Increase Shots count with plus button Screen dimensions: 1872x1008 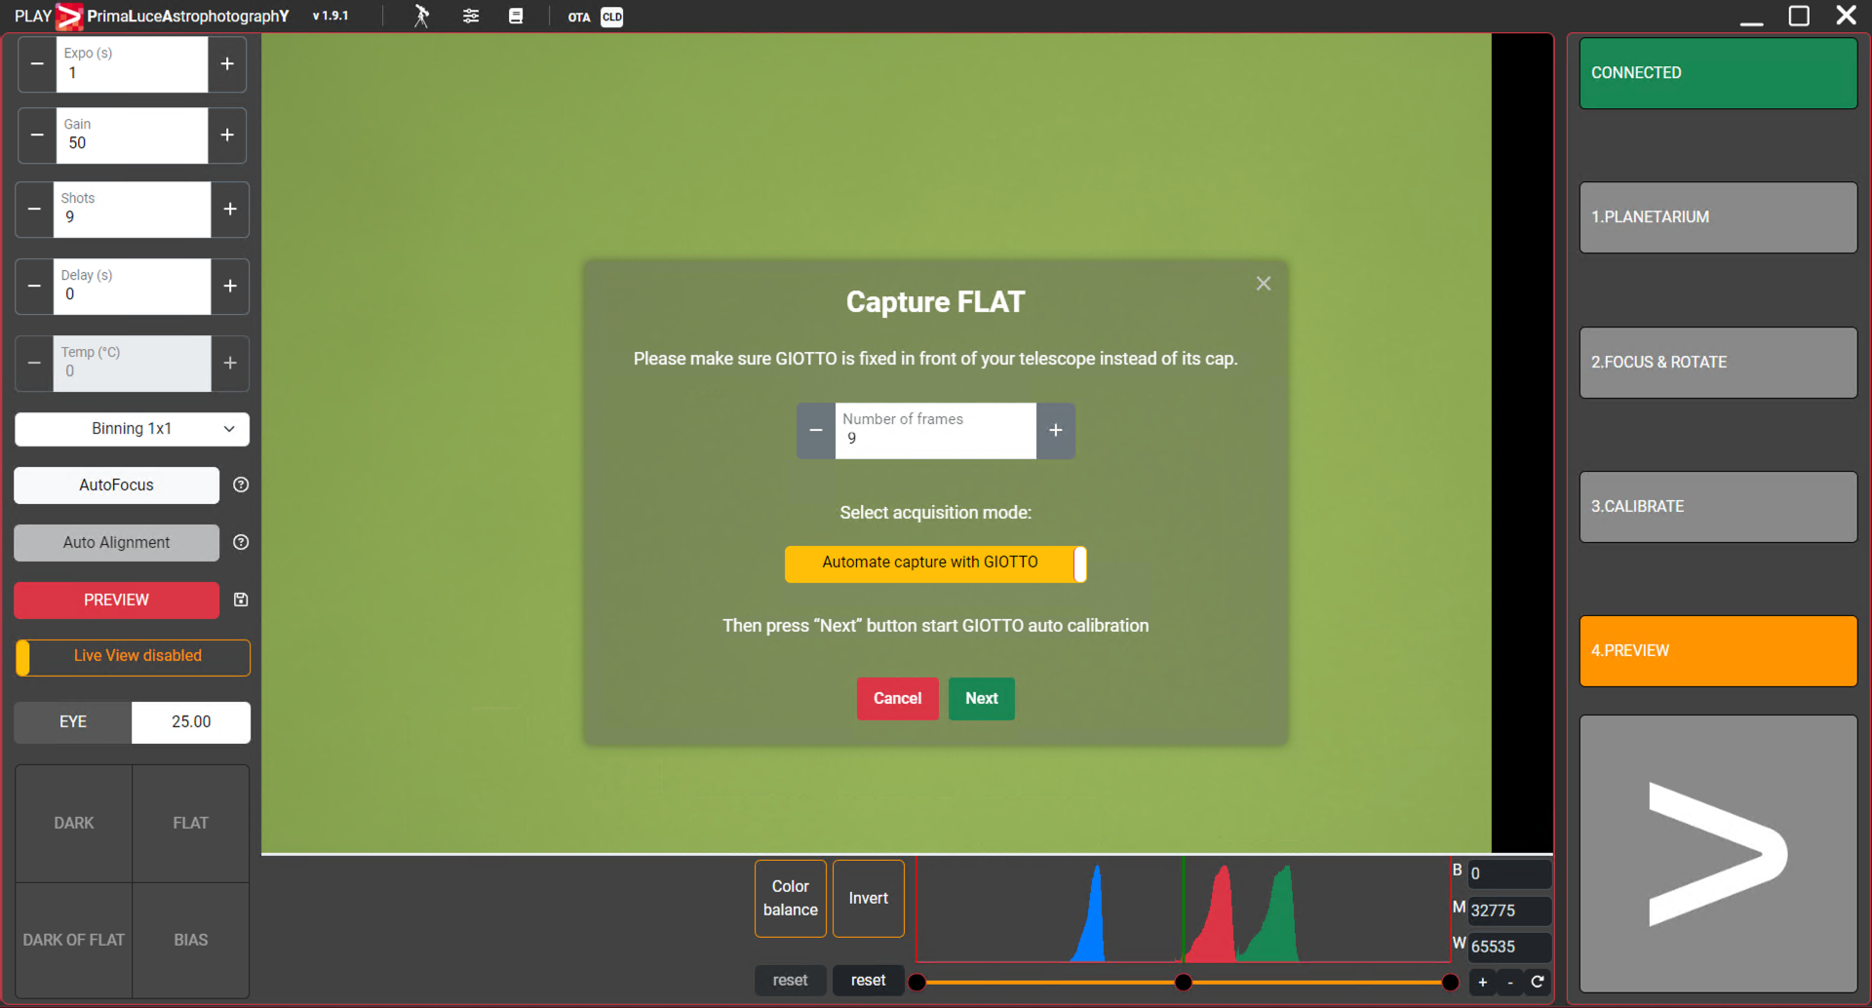click(x=230, y=210)
